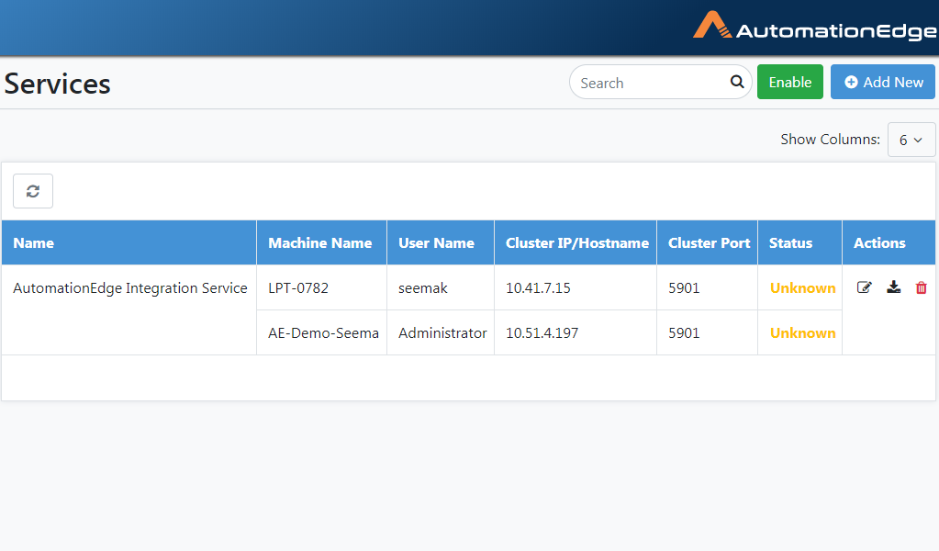Click user name seemak
The width and height of the screenshot is (939, 551).
[x=423, y=288]
